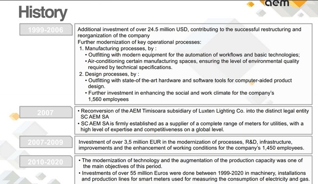Select the 2010-2020 period label

point(46,162)
